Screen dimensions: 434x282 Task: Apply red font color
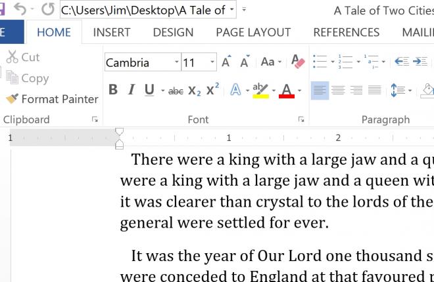[287, 91]
